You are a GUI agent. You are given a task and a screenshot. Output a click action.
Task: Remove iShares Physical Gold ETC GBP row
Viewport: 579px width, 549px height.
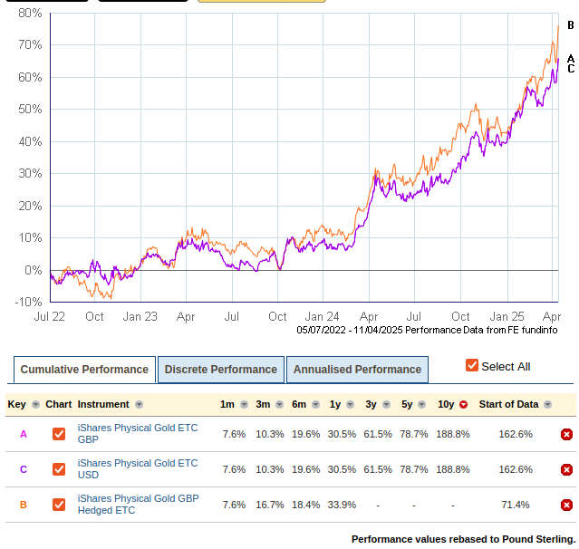[x=566, y=434]
